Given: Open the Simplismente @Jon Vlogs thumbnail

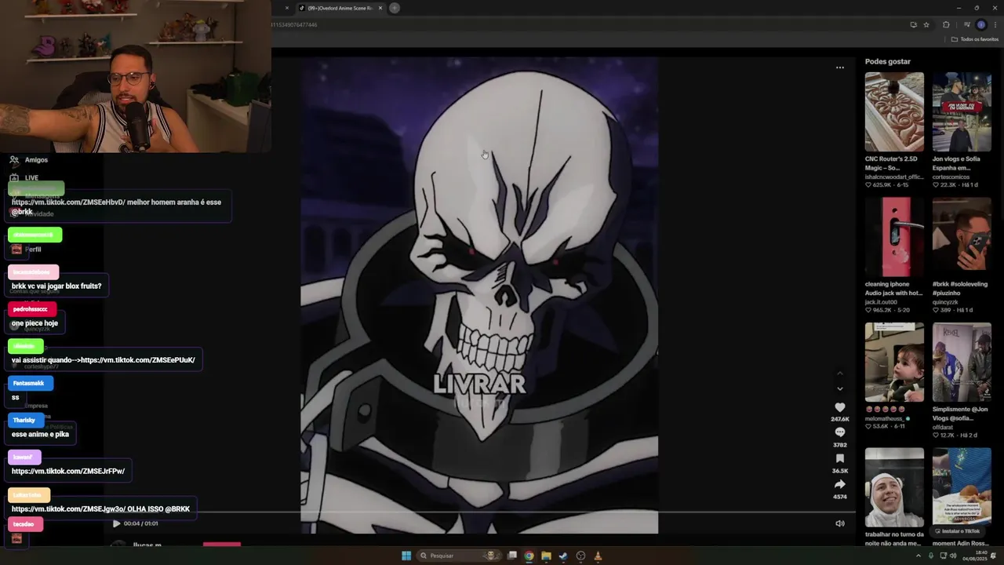Looking at the screenshot, I should click(x=962, y=362).
